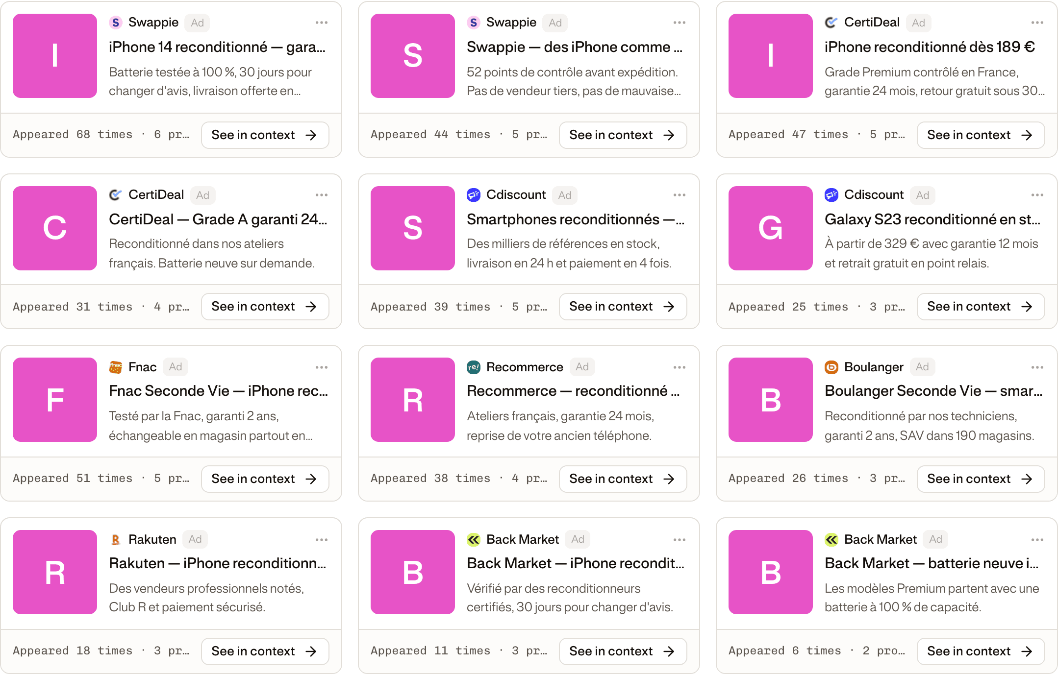Open more options on iPhone 14 reconditionné card
1058x674 pixels.
tap(322, 23)
